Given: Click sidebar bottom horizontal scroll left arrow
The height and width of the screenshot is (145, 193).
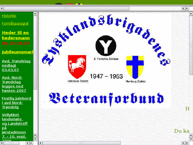Looking at the screenshot, I should click(2, 143).
